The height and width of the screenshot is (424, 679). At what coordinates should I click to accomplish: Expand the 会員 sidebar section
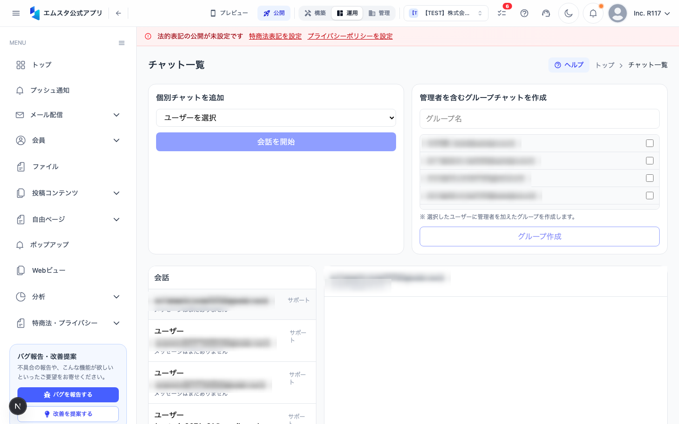(68, 140)
